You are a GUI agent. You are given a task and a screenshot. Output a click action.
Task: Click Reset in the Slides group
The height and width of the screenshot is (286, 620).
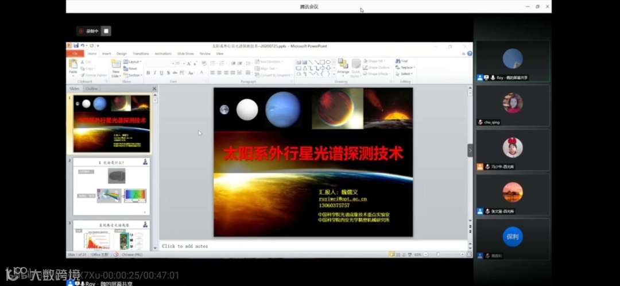130,68
